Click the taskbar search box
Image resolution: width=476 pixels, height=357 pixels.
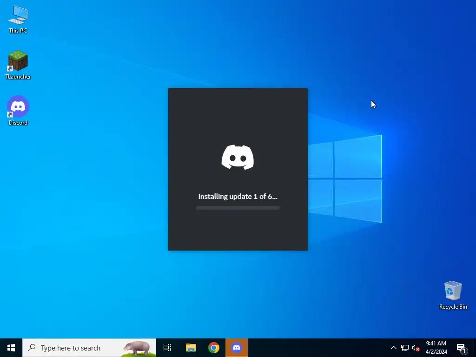click(x=89, y=348)
